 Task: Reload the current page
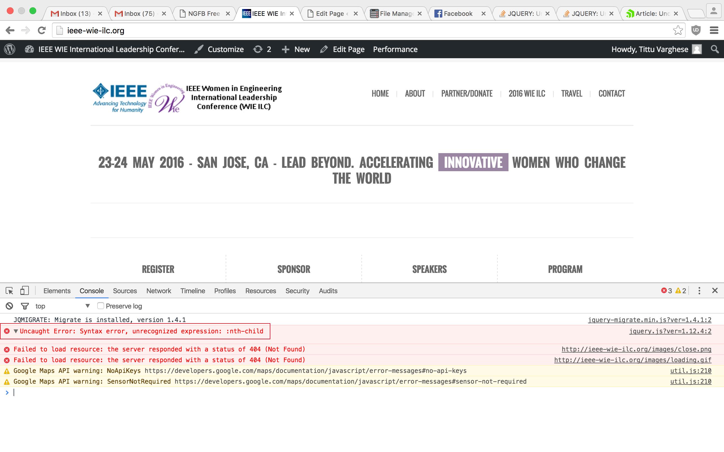tap(41, 30)
